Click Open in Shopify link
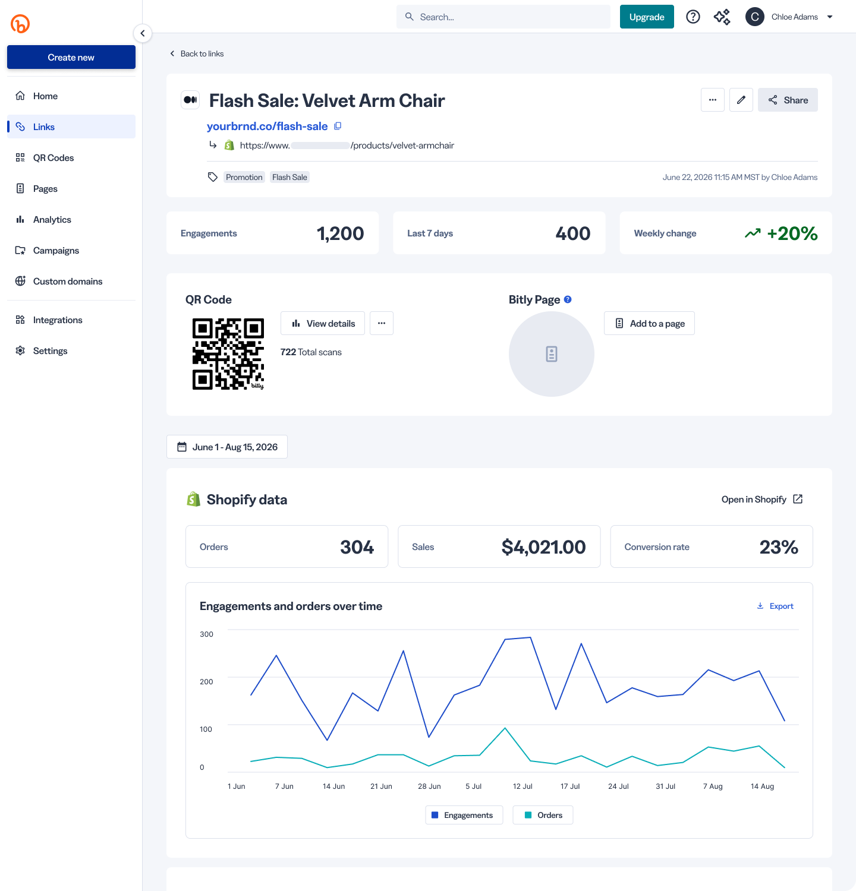The width and height of the screenshot is (856, 891). 762,499
